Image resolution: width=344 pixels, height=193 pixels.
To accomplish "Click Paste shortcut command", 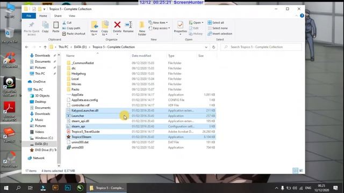I will (74, 34).
